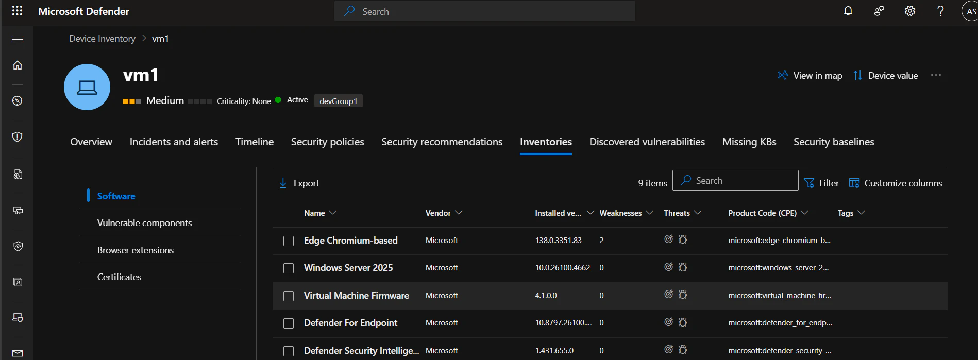Select the Defender For Endpoint checkbox

(289, 323)
